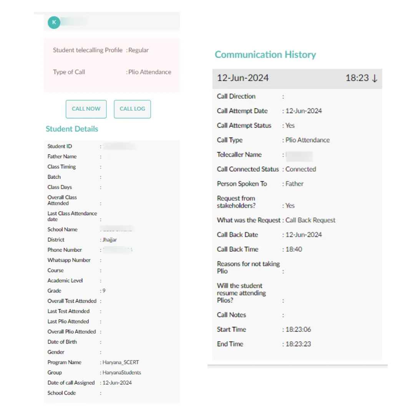Click the Date of call Assigned value

coord(117,383)
